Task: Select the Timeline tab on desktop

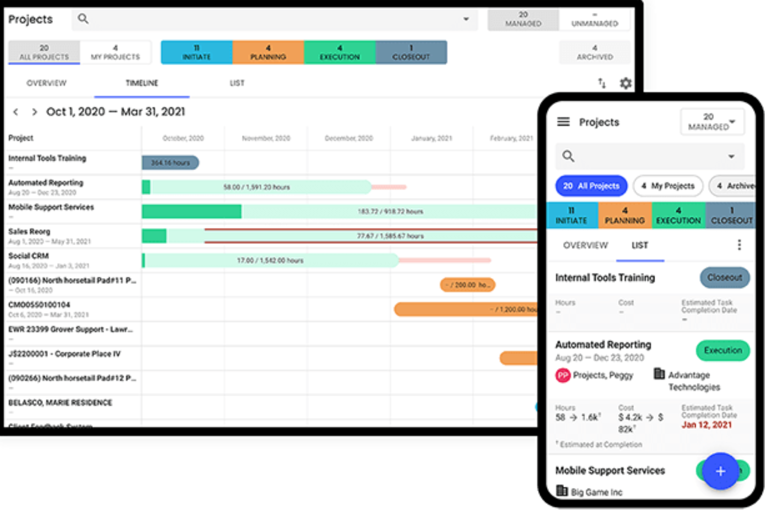Action: (x=142, y=83)
